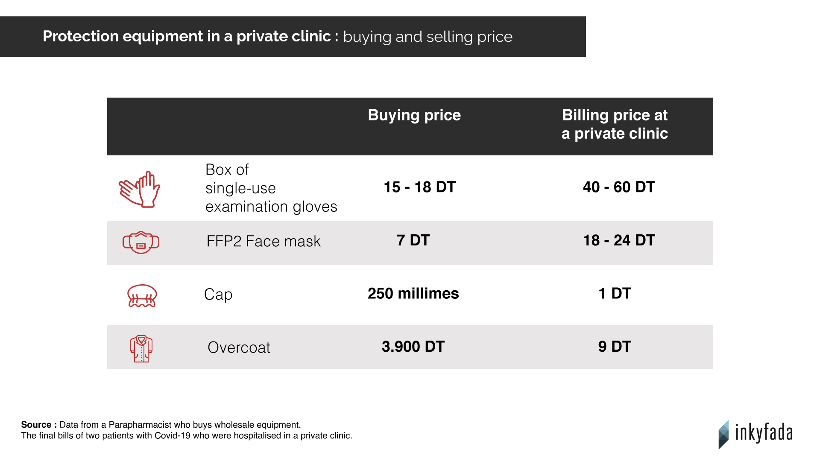
Task: Click the red gloves icon
Action: tap(139, 190)
